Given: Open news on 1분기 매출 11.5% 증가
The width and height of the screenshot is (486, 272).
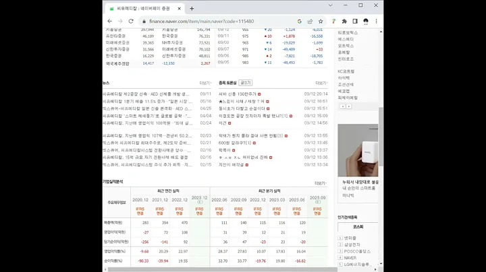Looking at the screenshot, I should 148,102.
